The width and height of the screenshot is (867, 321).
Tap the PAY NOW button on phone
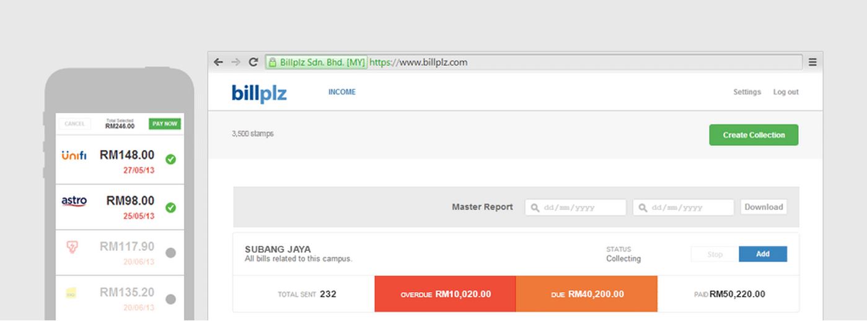click(x=165, y=124)
